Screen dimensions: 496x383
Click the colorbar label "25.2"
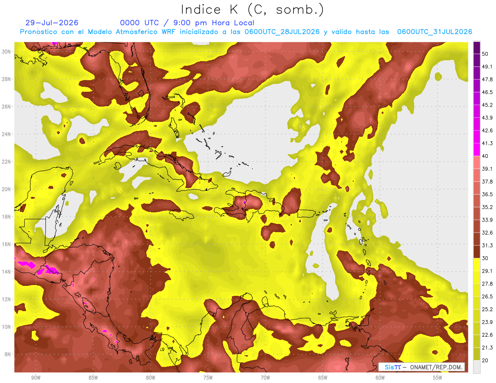[x=487, y=309]
